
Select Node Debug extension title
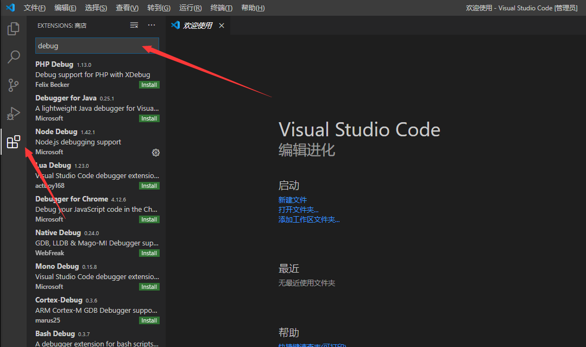56,131
